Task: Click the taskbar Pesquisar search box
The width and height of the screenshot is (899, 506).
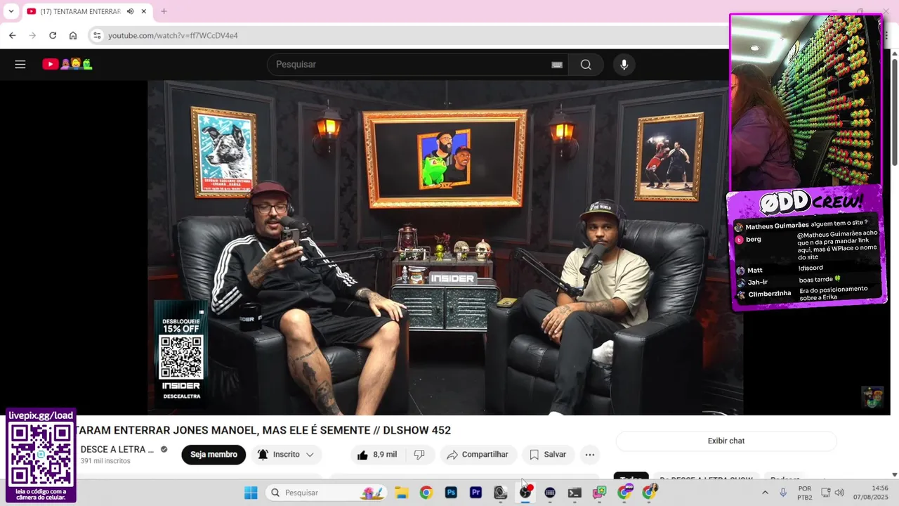Action: point(327,493)
